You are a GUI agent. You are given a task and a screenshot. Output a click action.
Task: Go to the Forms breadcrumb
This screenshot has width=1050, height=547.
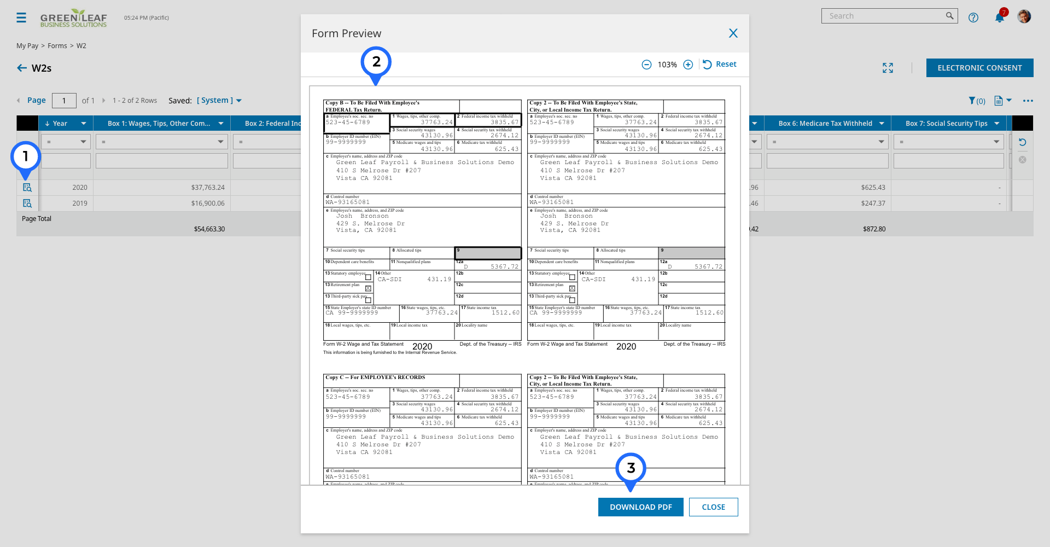[57, 46]
